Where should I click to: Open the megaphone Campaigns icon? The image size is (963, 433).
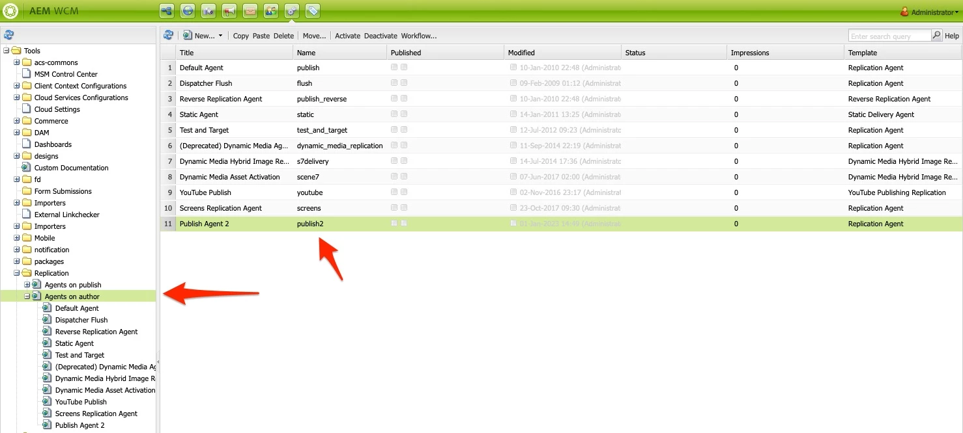tap(229, 11)
